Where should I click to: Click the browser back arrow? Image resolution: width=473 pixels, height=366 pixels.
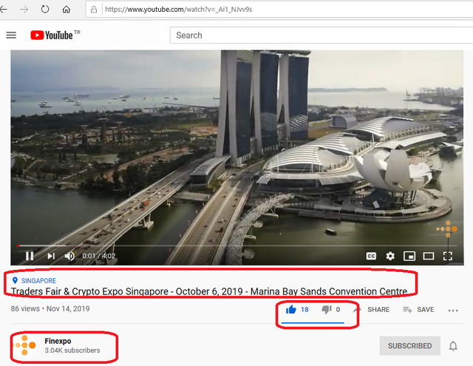(3, 10)
